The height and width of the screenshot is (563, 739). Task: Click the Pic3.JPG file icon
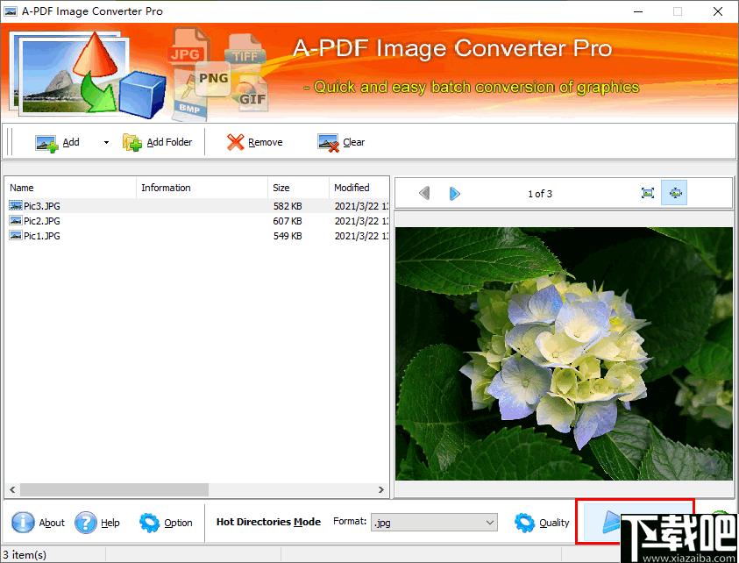coord(16,205)
